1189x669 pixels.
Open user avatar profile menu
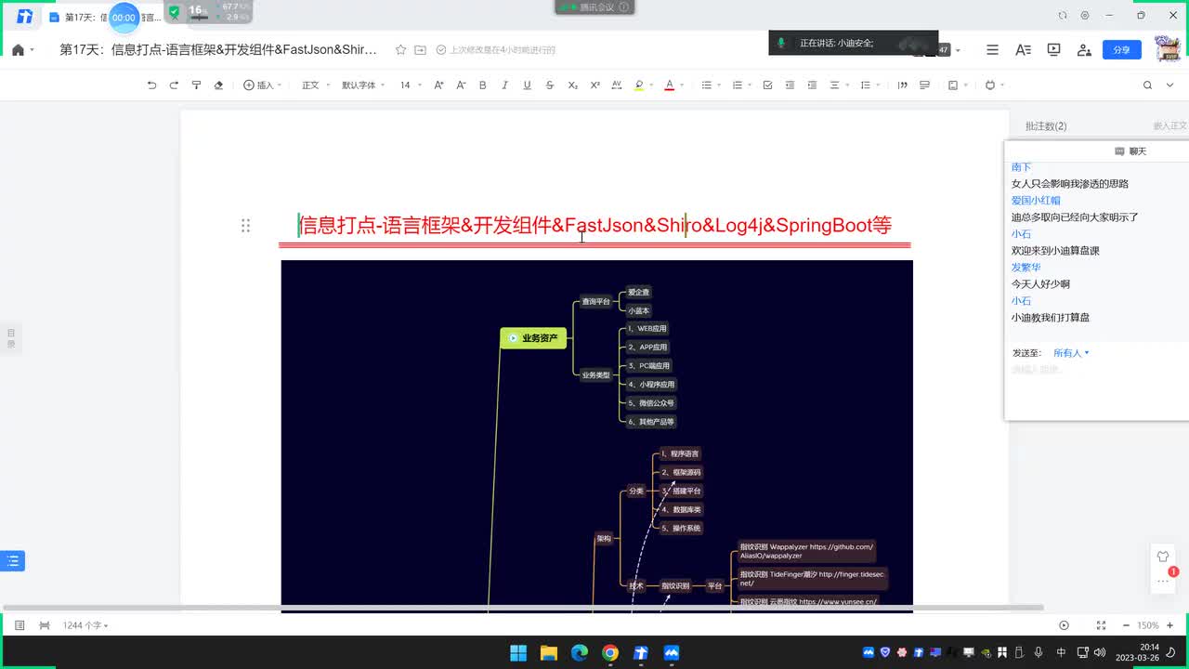pyautogui.click(x=1167, y=48)
